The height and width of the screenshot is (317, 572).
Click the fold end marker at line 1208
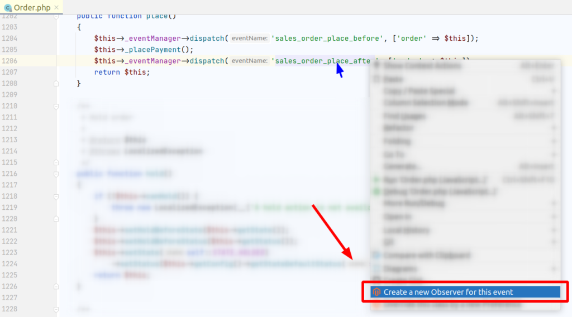point(56,83)
